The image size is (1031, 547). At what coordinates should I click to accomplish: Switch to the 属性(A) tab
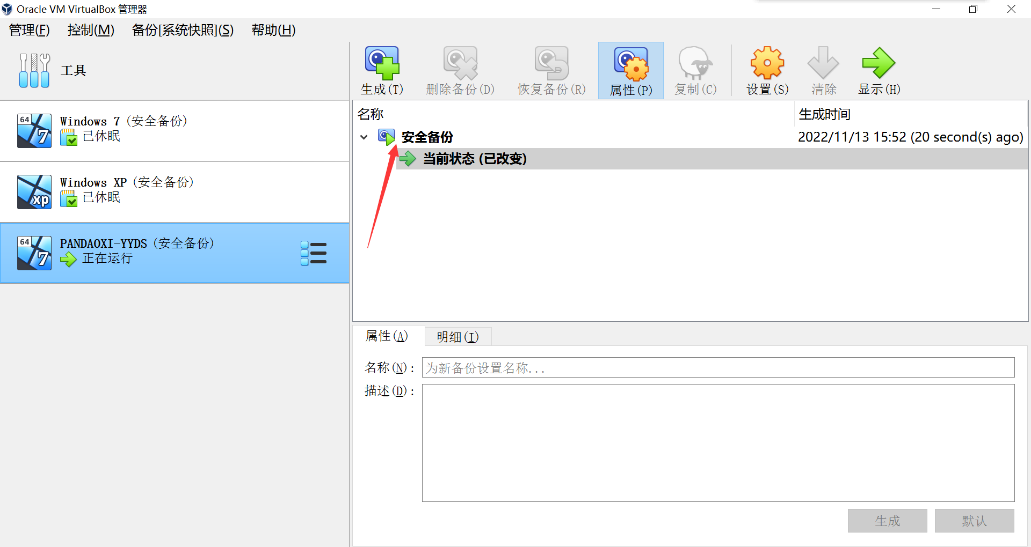pos(388,336)
